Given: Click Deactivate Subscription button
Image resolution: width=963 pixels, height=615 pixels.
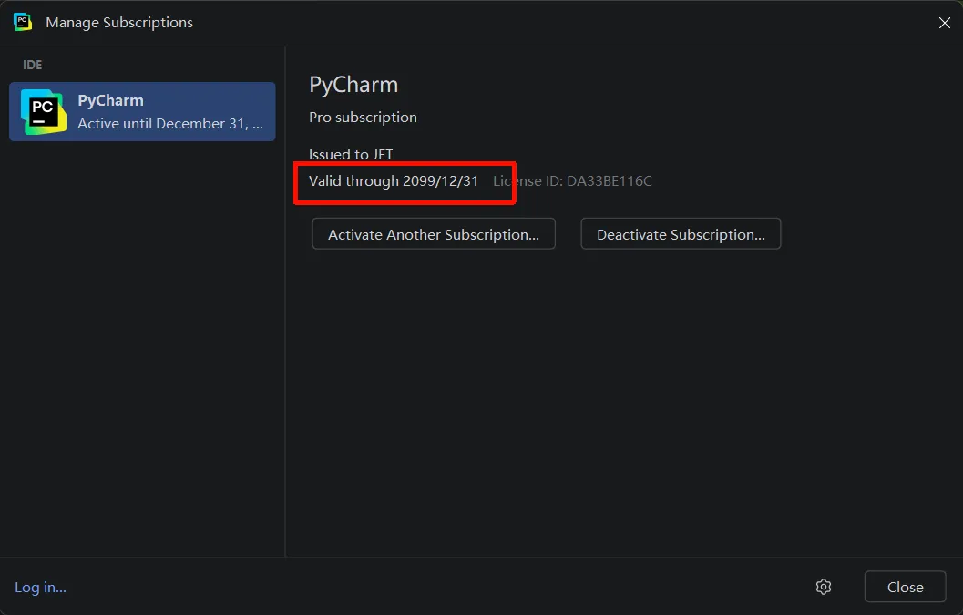Looking at the screenshot, I should pos(681,234).
